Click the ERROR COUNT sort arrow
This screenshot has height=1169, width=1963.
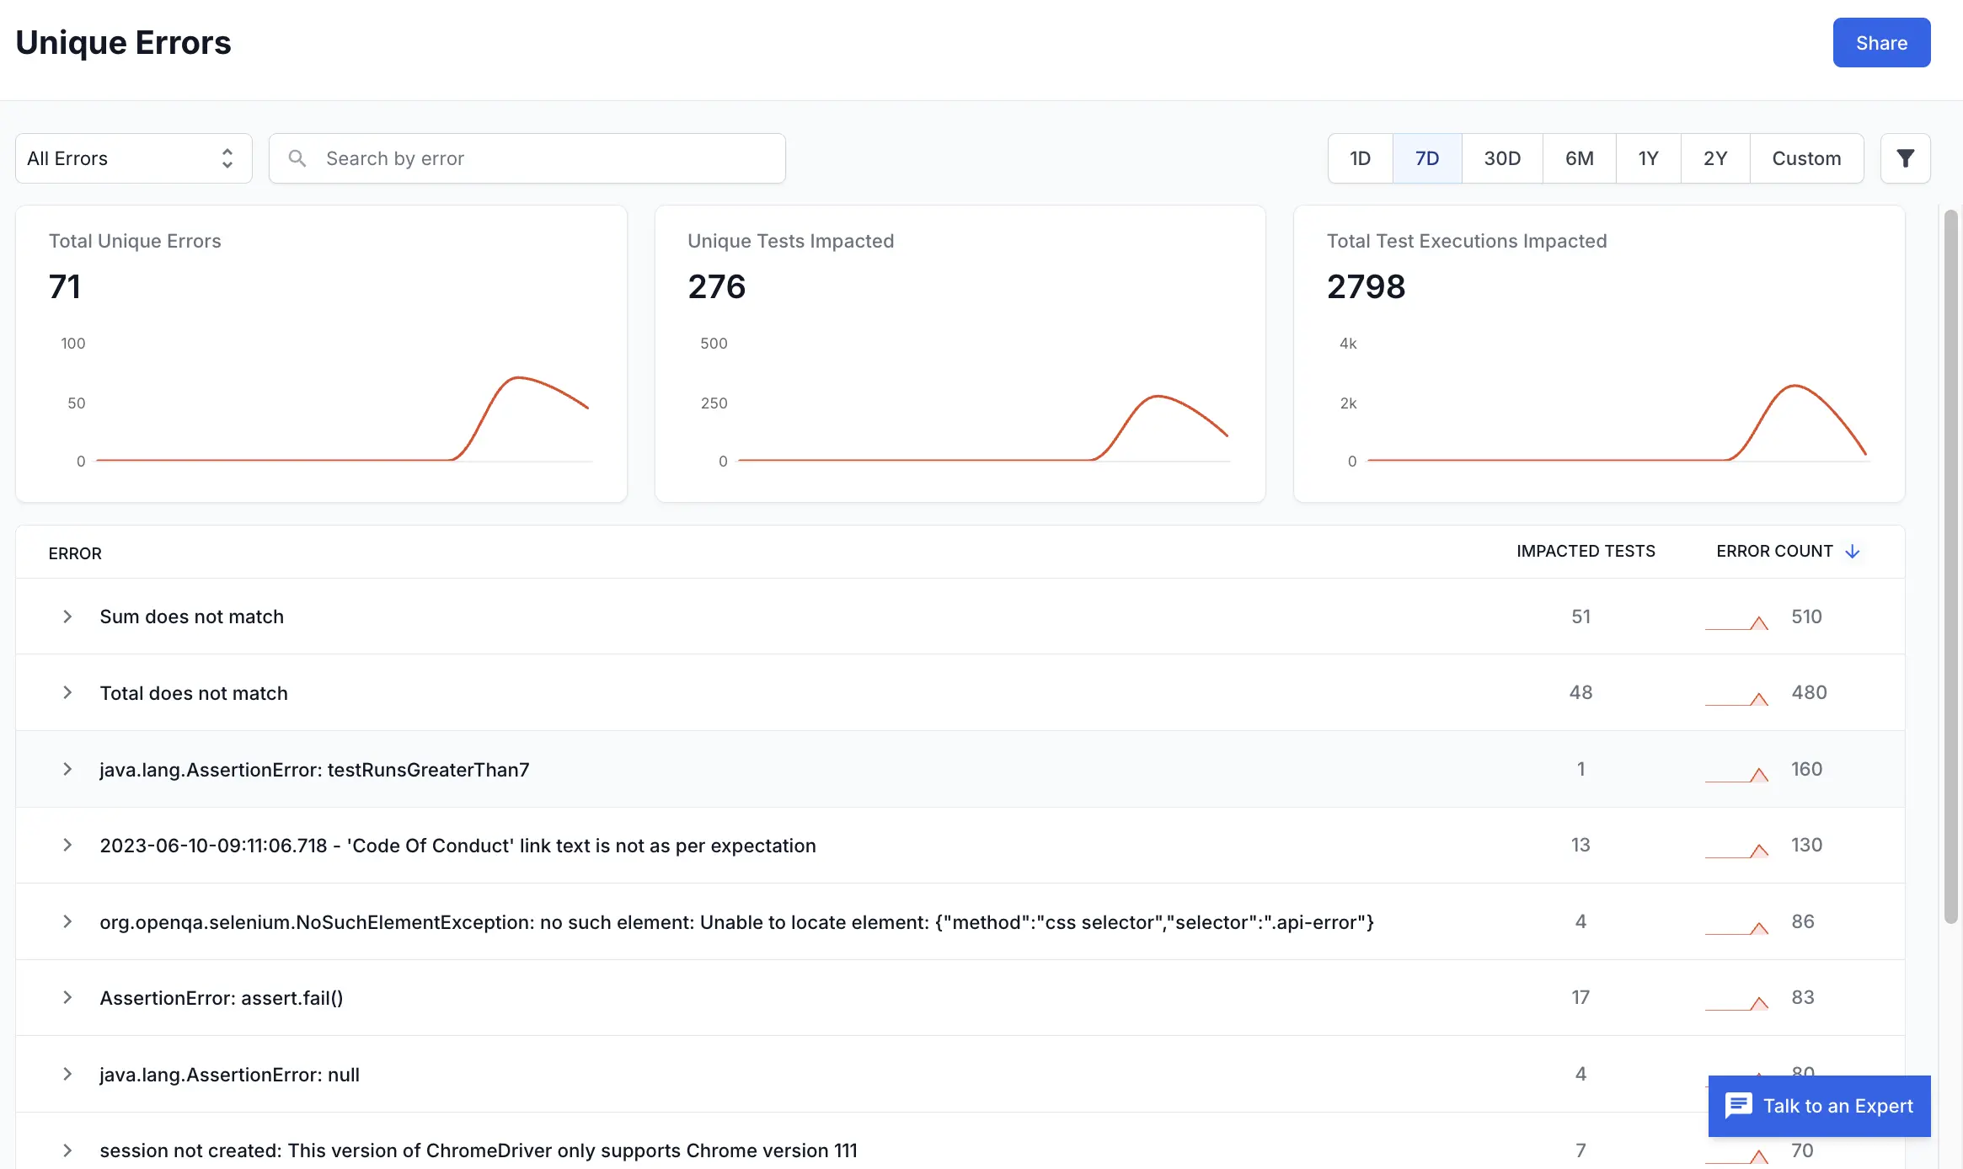point(1853,552)
